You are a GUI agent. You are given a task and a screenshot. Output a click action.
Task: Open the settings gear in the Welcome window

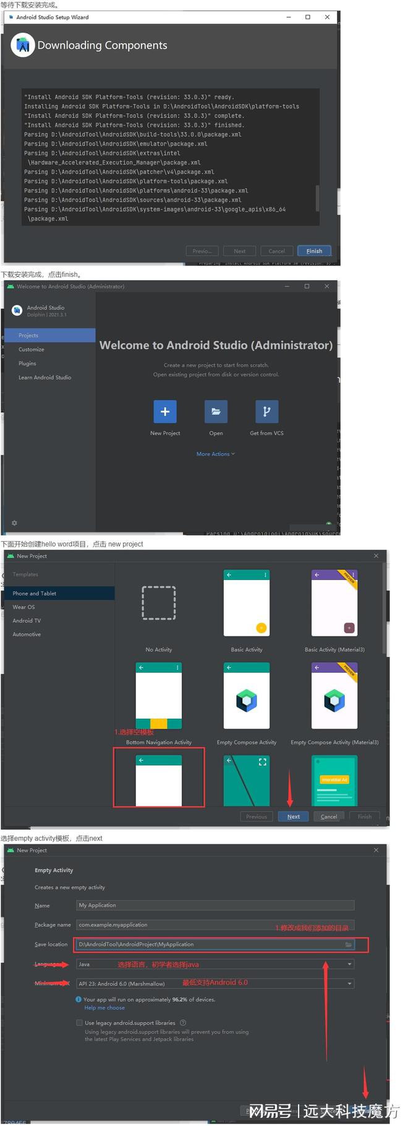pos(14,523)
